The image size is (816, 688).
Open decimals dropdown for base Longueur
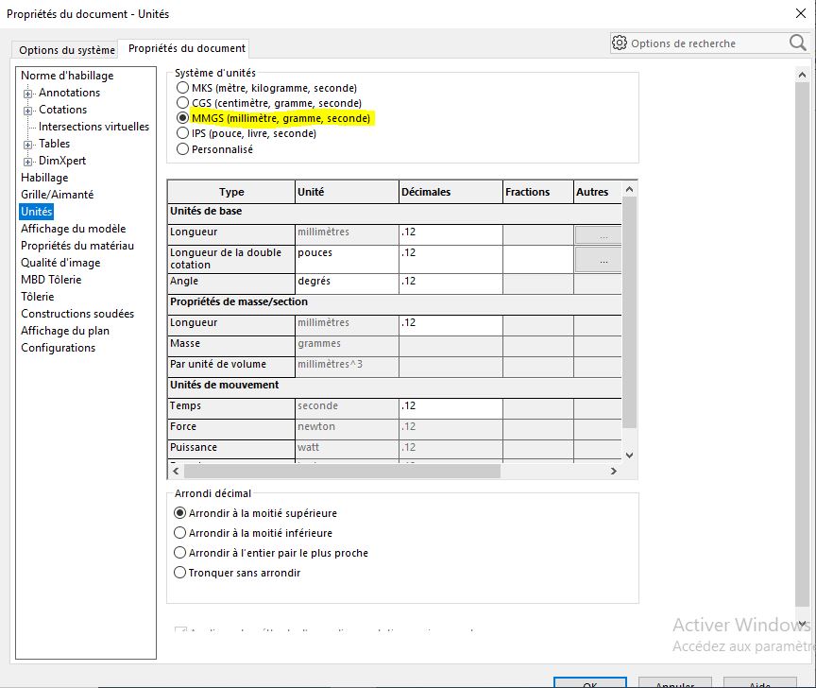coord(450,234)
